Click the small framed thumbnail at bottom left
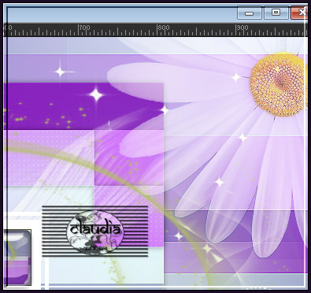The width and height of the screenshot is (311, 293). (17, 258)
